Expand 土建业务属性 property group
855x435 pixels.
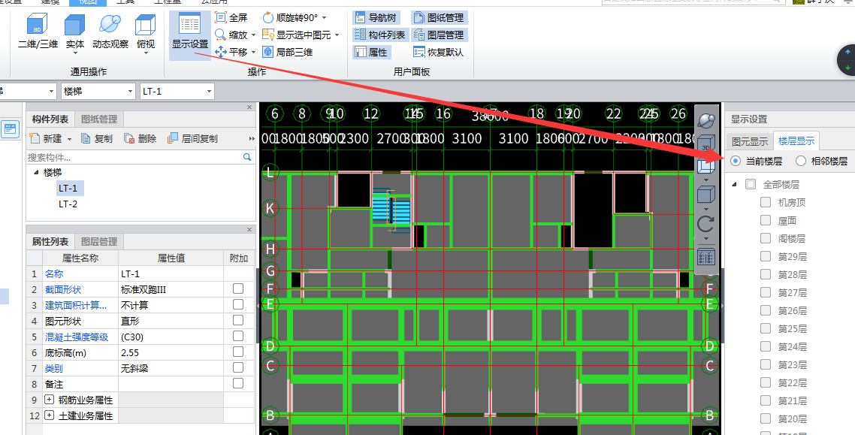(x=49, y=415)
